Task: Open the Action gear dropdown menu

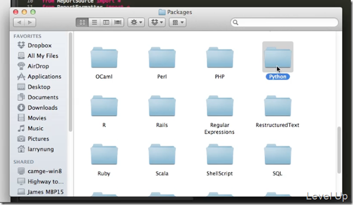Action: click(x=136, y=22)
